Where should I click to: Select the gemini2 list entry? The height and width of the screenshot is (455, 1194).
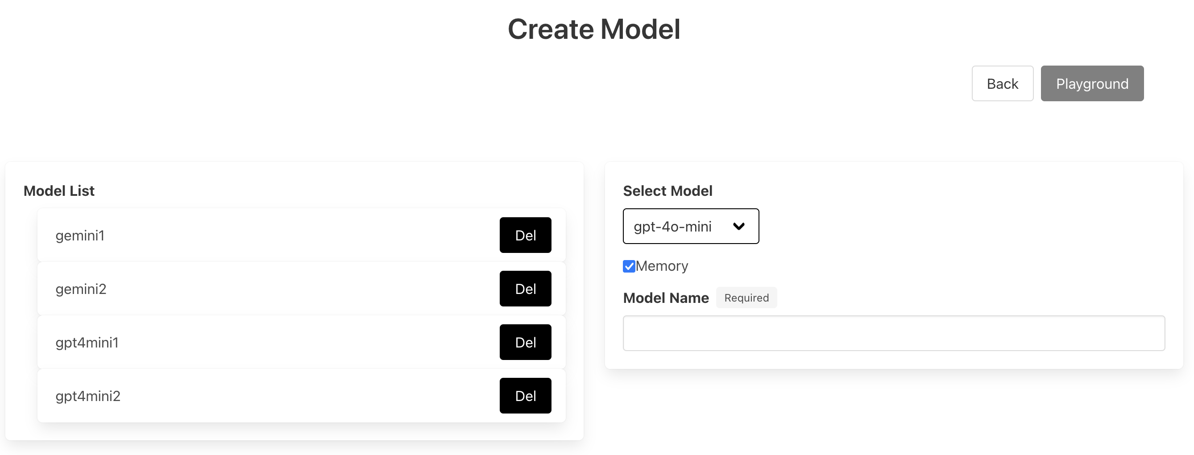coord(81,289)
